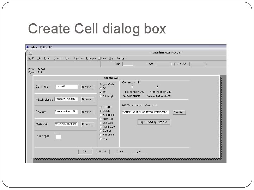This screenshot has width=254, height=190.
Task: Select the All Angle mode radio button
Action: (x=101, y=96)
